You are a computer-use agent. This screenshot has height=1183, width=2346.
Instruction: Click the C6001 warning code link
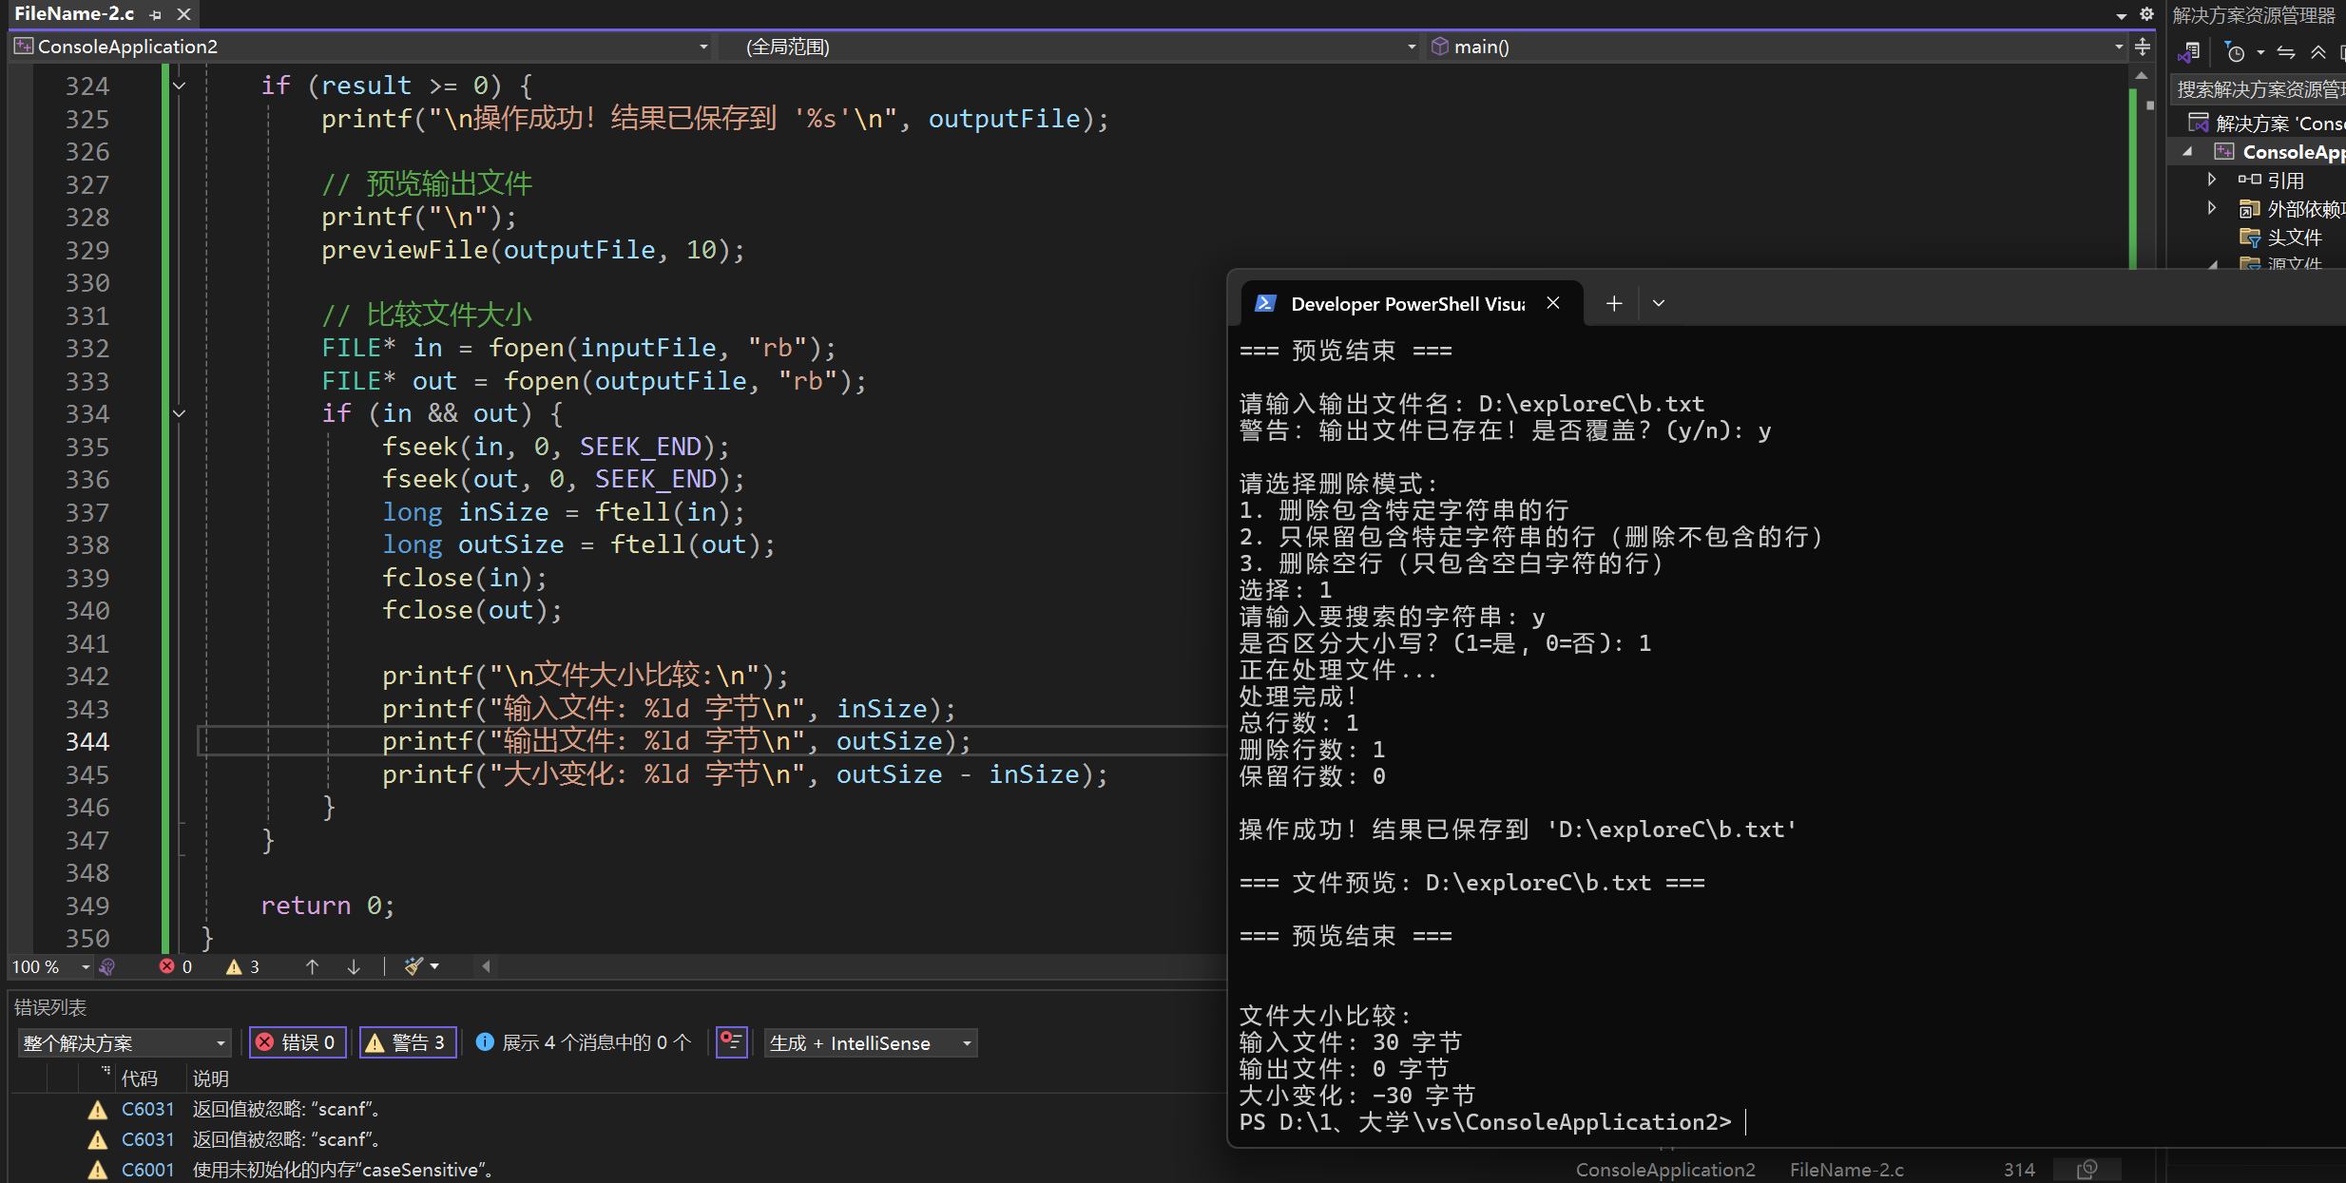click(x=147, y=1170)
